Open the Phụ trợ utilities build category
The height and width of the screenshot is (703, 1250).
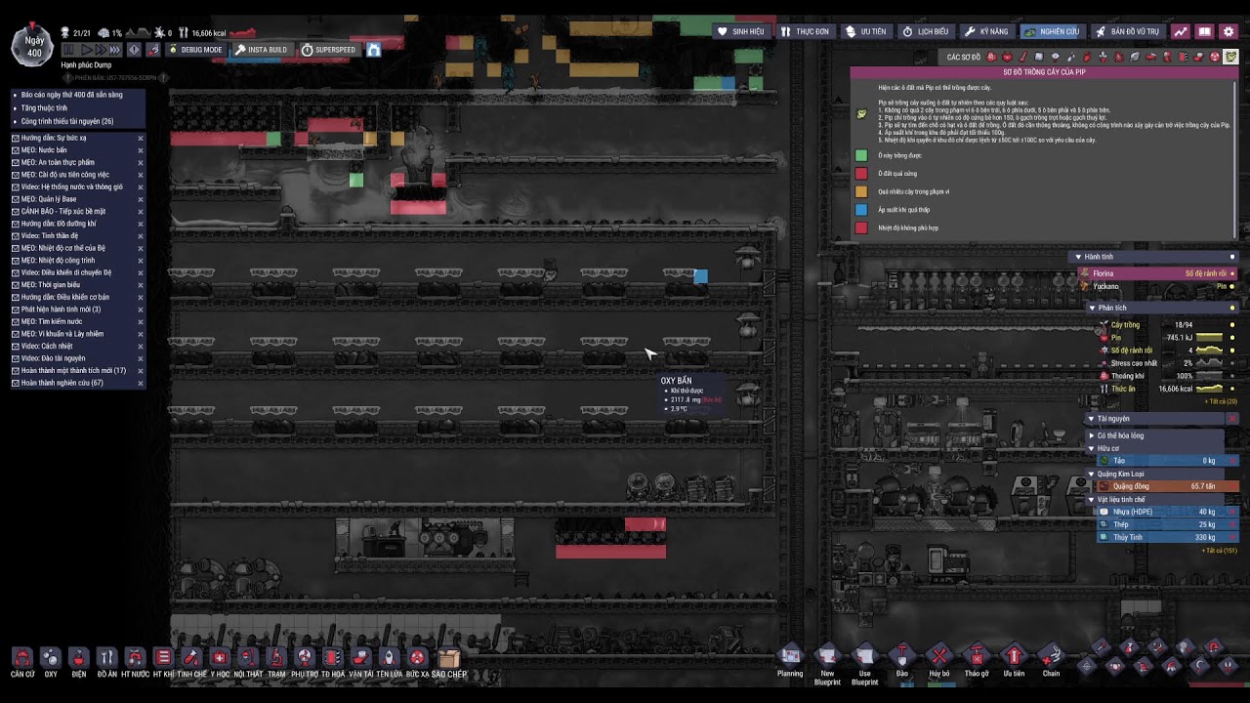(x=305, y=659)
